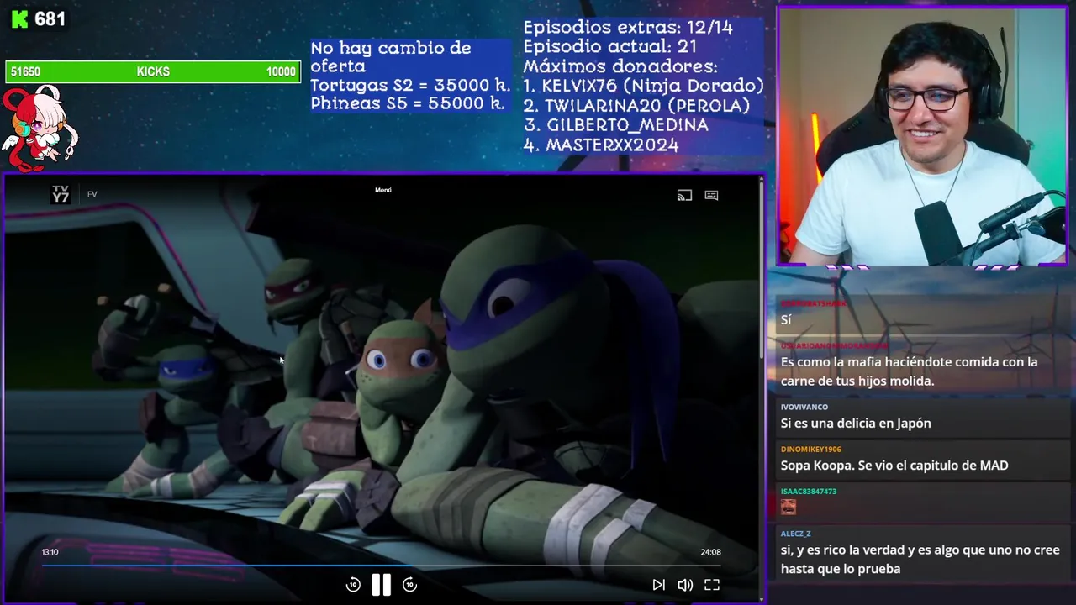The image size is (1076, 605).
Task: Click the DINOMIKEY1906 username in chat
Action: point(810,449)
